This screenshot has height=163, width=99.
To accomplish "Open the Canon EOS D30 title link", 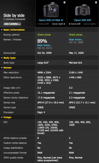I will [x=83, y=20].
